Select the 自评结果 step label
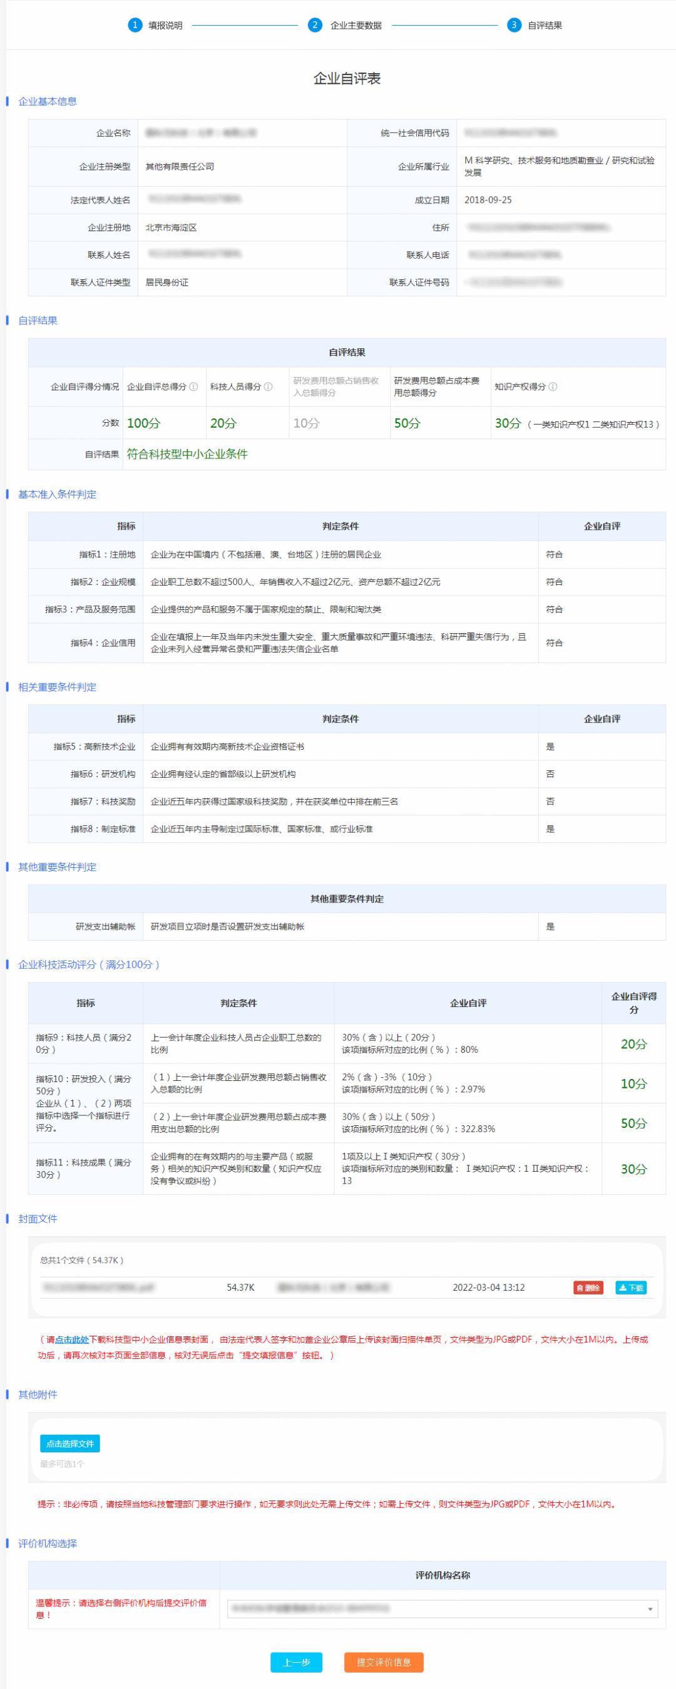676x1689 pixels. pos(545,26)
